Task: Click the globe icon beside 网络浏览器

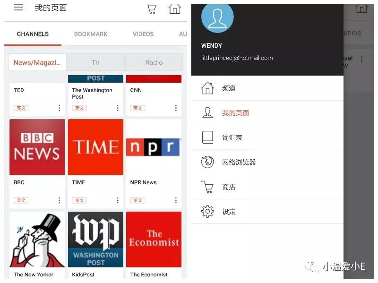Action: pos(207,162)
